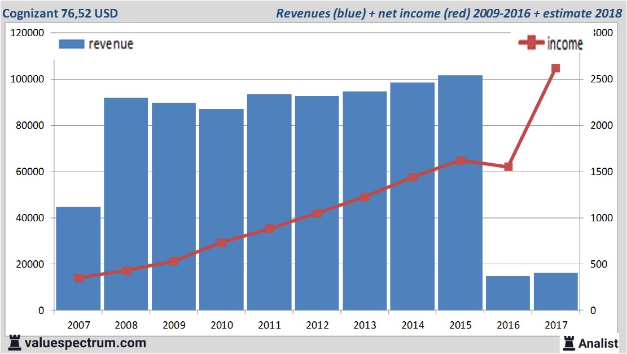Viewport: 627px width, 354px height.
Task: Click the 120000 left axis label
Action: pyautogui.click(x=27, y=33)
